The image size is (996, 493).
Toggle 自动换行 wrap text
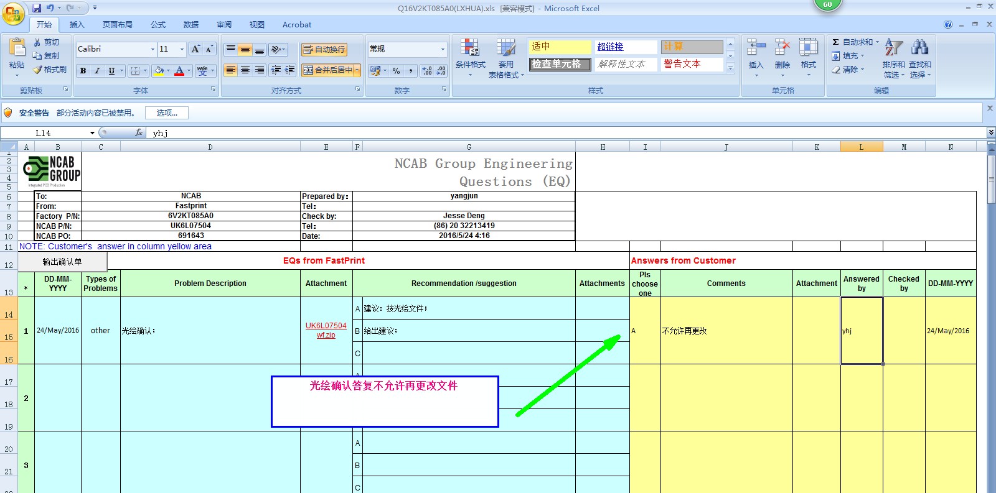(324, 50)
